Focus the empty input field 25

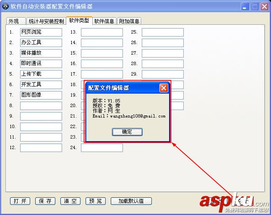pyautogui.click(x=163, y=32)
